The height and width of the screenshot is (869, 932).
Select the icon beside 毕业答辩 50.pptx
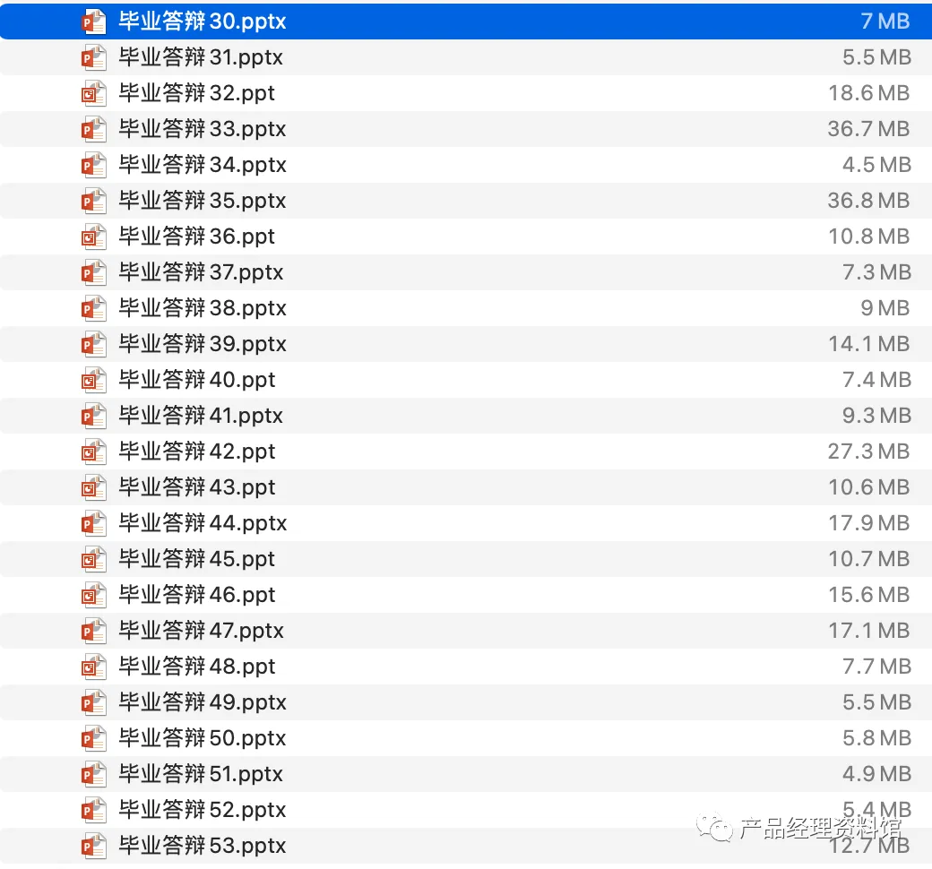[x=94, y=737]
